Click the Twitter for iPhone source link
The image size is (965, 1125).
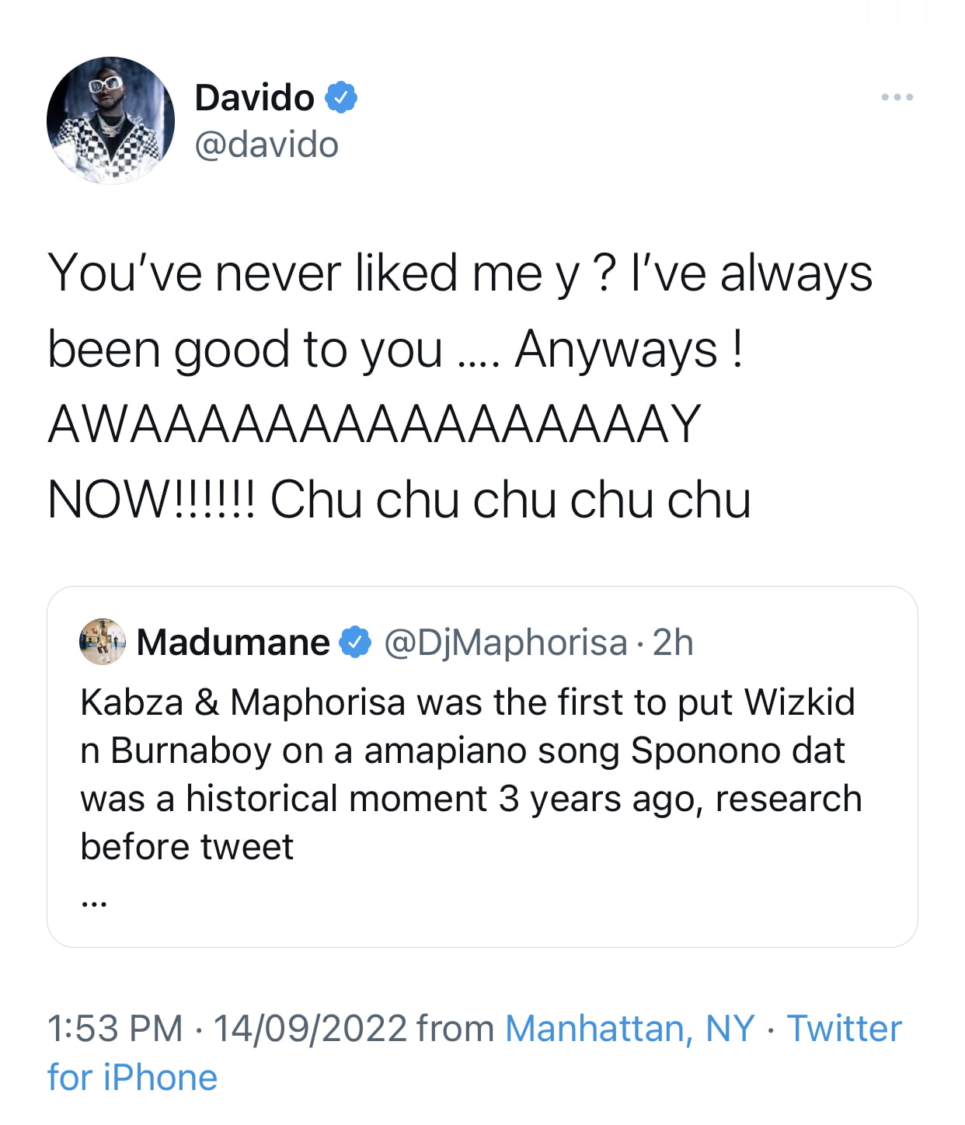pos(474,1053)
